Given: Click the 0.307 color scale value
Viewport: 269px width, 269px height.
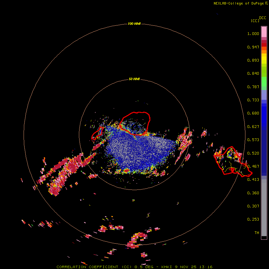Looking at the screenshot, I should tap(253, 206).
